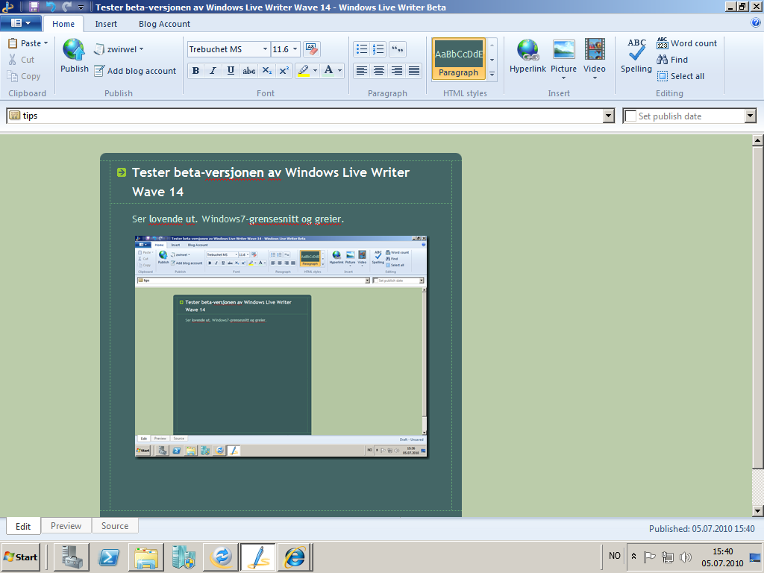Image resolution: width=764 pixels, height=573 pixels.
Task: Open the font size dropdown
Action: [295, 49]
